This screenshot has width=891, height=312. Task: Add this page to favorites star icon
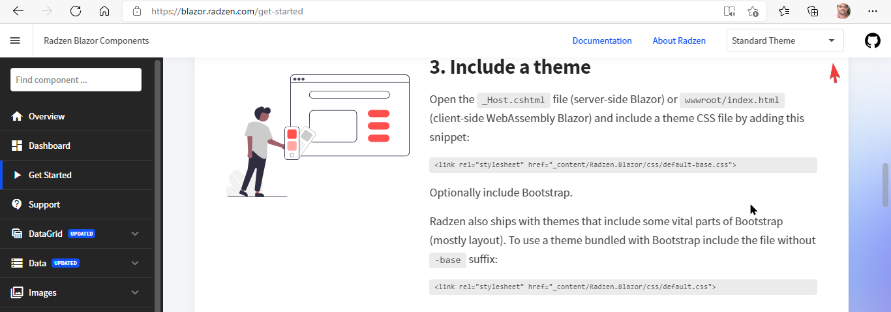753,11
